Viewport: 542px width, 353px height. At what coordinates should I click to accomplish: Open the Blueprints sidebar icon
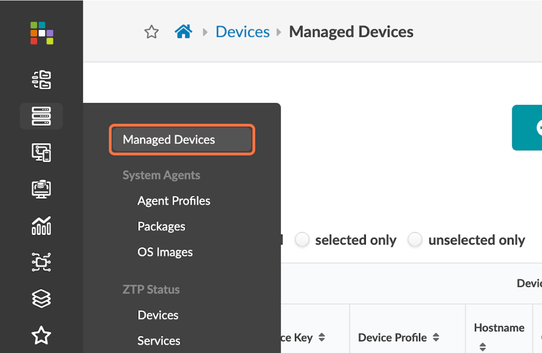[42, 80]
